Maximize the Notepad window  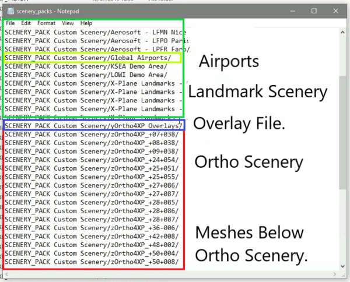(314, 11)
